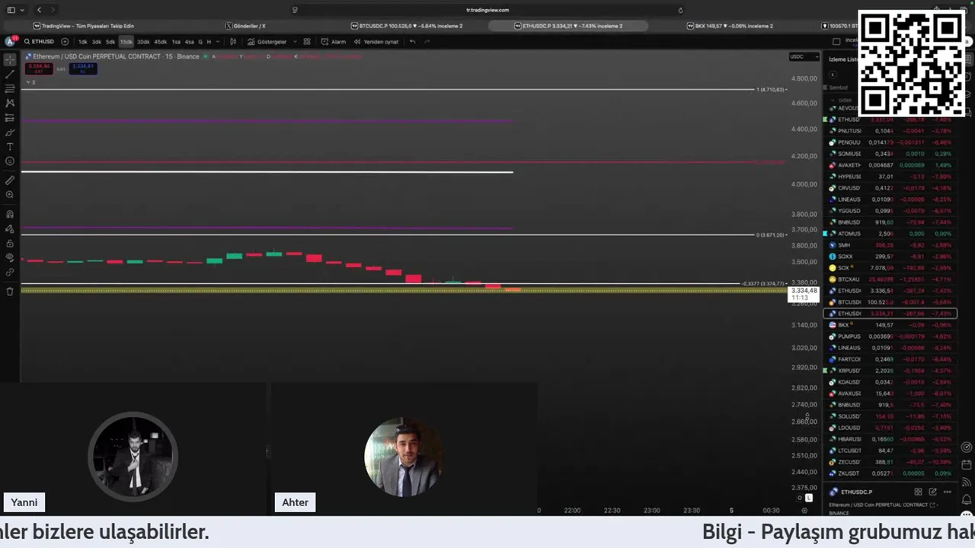The image size is (975, 548).
Task: Select the zoom-in tool
Action: 10,195
